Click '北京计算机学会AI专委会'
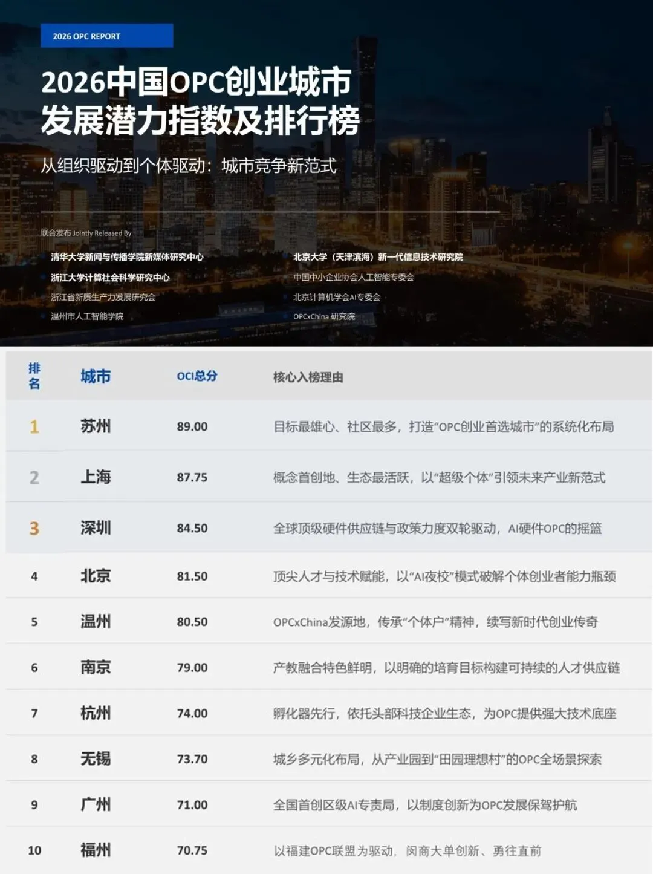Screen dimensions: 653x874 coord(337,297)
